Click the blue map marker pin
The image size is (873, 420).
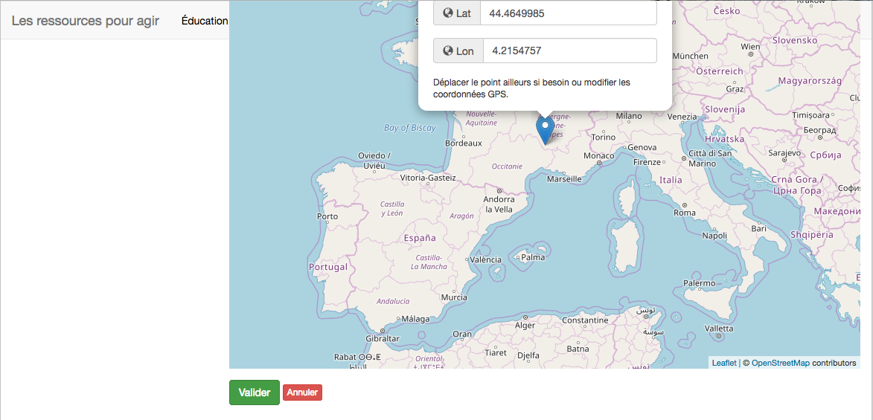545,132
